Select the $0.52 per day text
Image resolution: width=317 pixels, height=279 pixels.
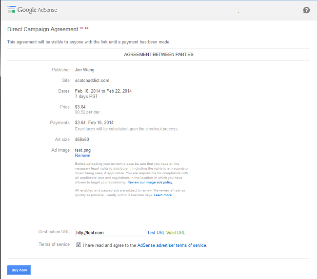click(87, 112)
